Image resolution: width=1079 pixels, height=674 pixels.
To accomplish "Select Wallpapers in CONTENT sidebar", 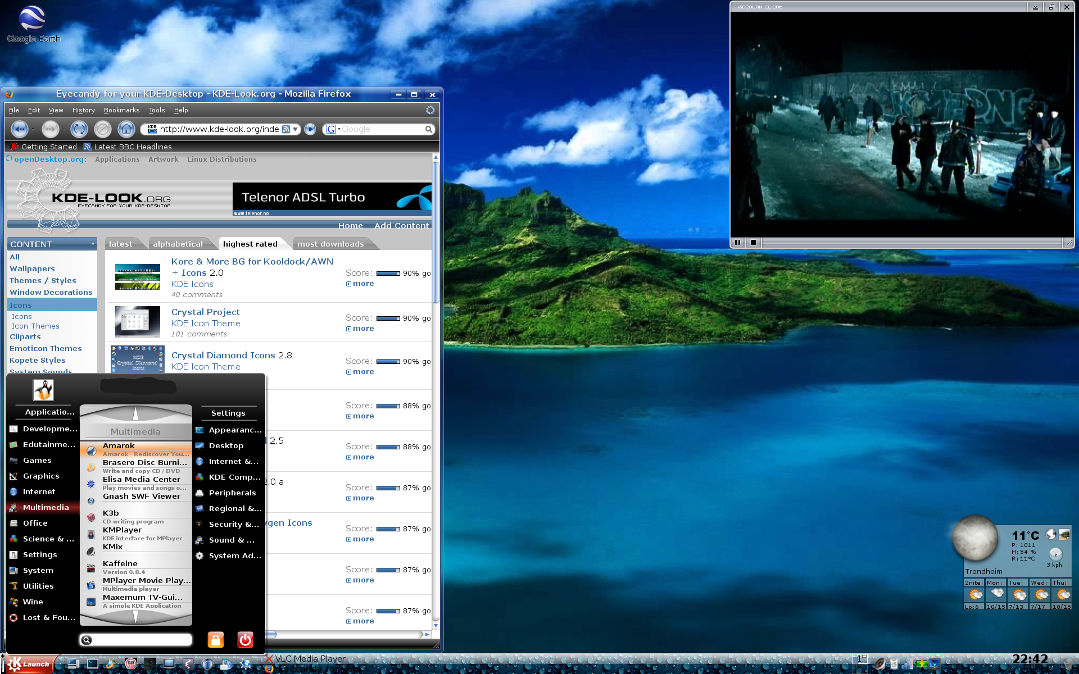I will [x=32, y=268].
